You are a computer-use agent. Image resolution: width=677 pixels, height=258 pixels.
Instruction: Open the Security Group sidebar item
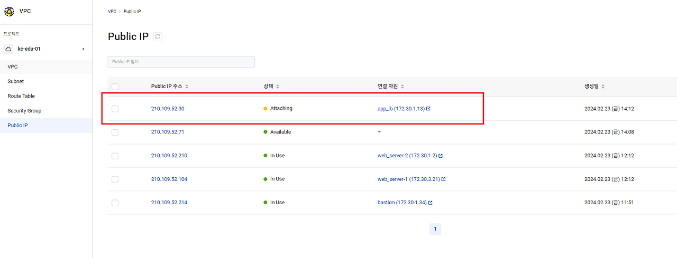pyautogui.click(x=46, y=111)
